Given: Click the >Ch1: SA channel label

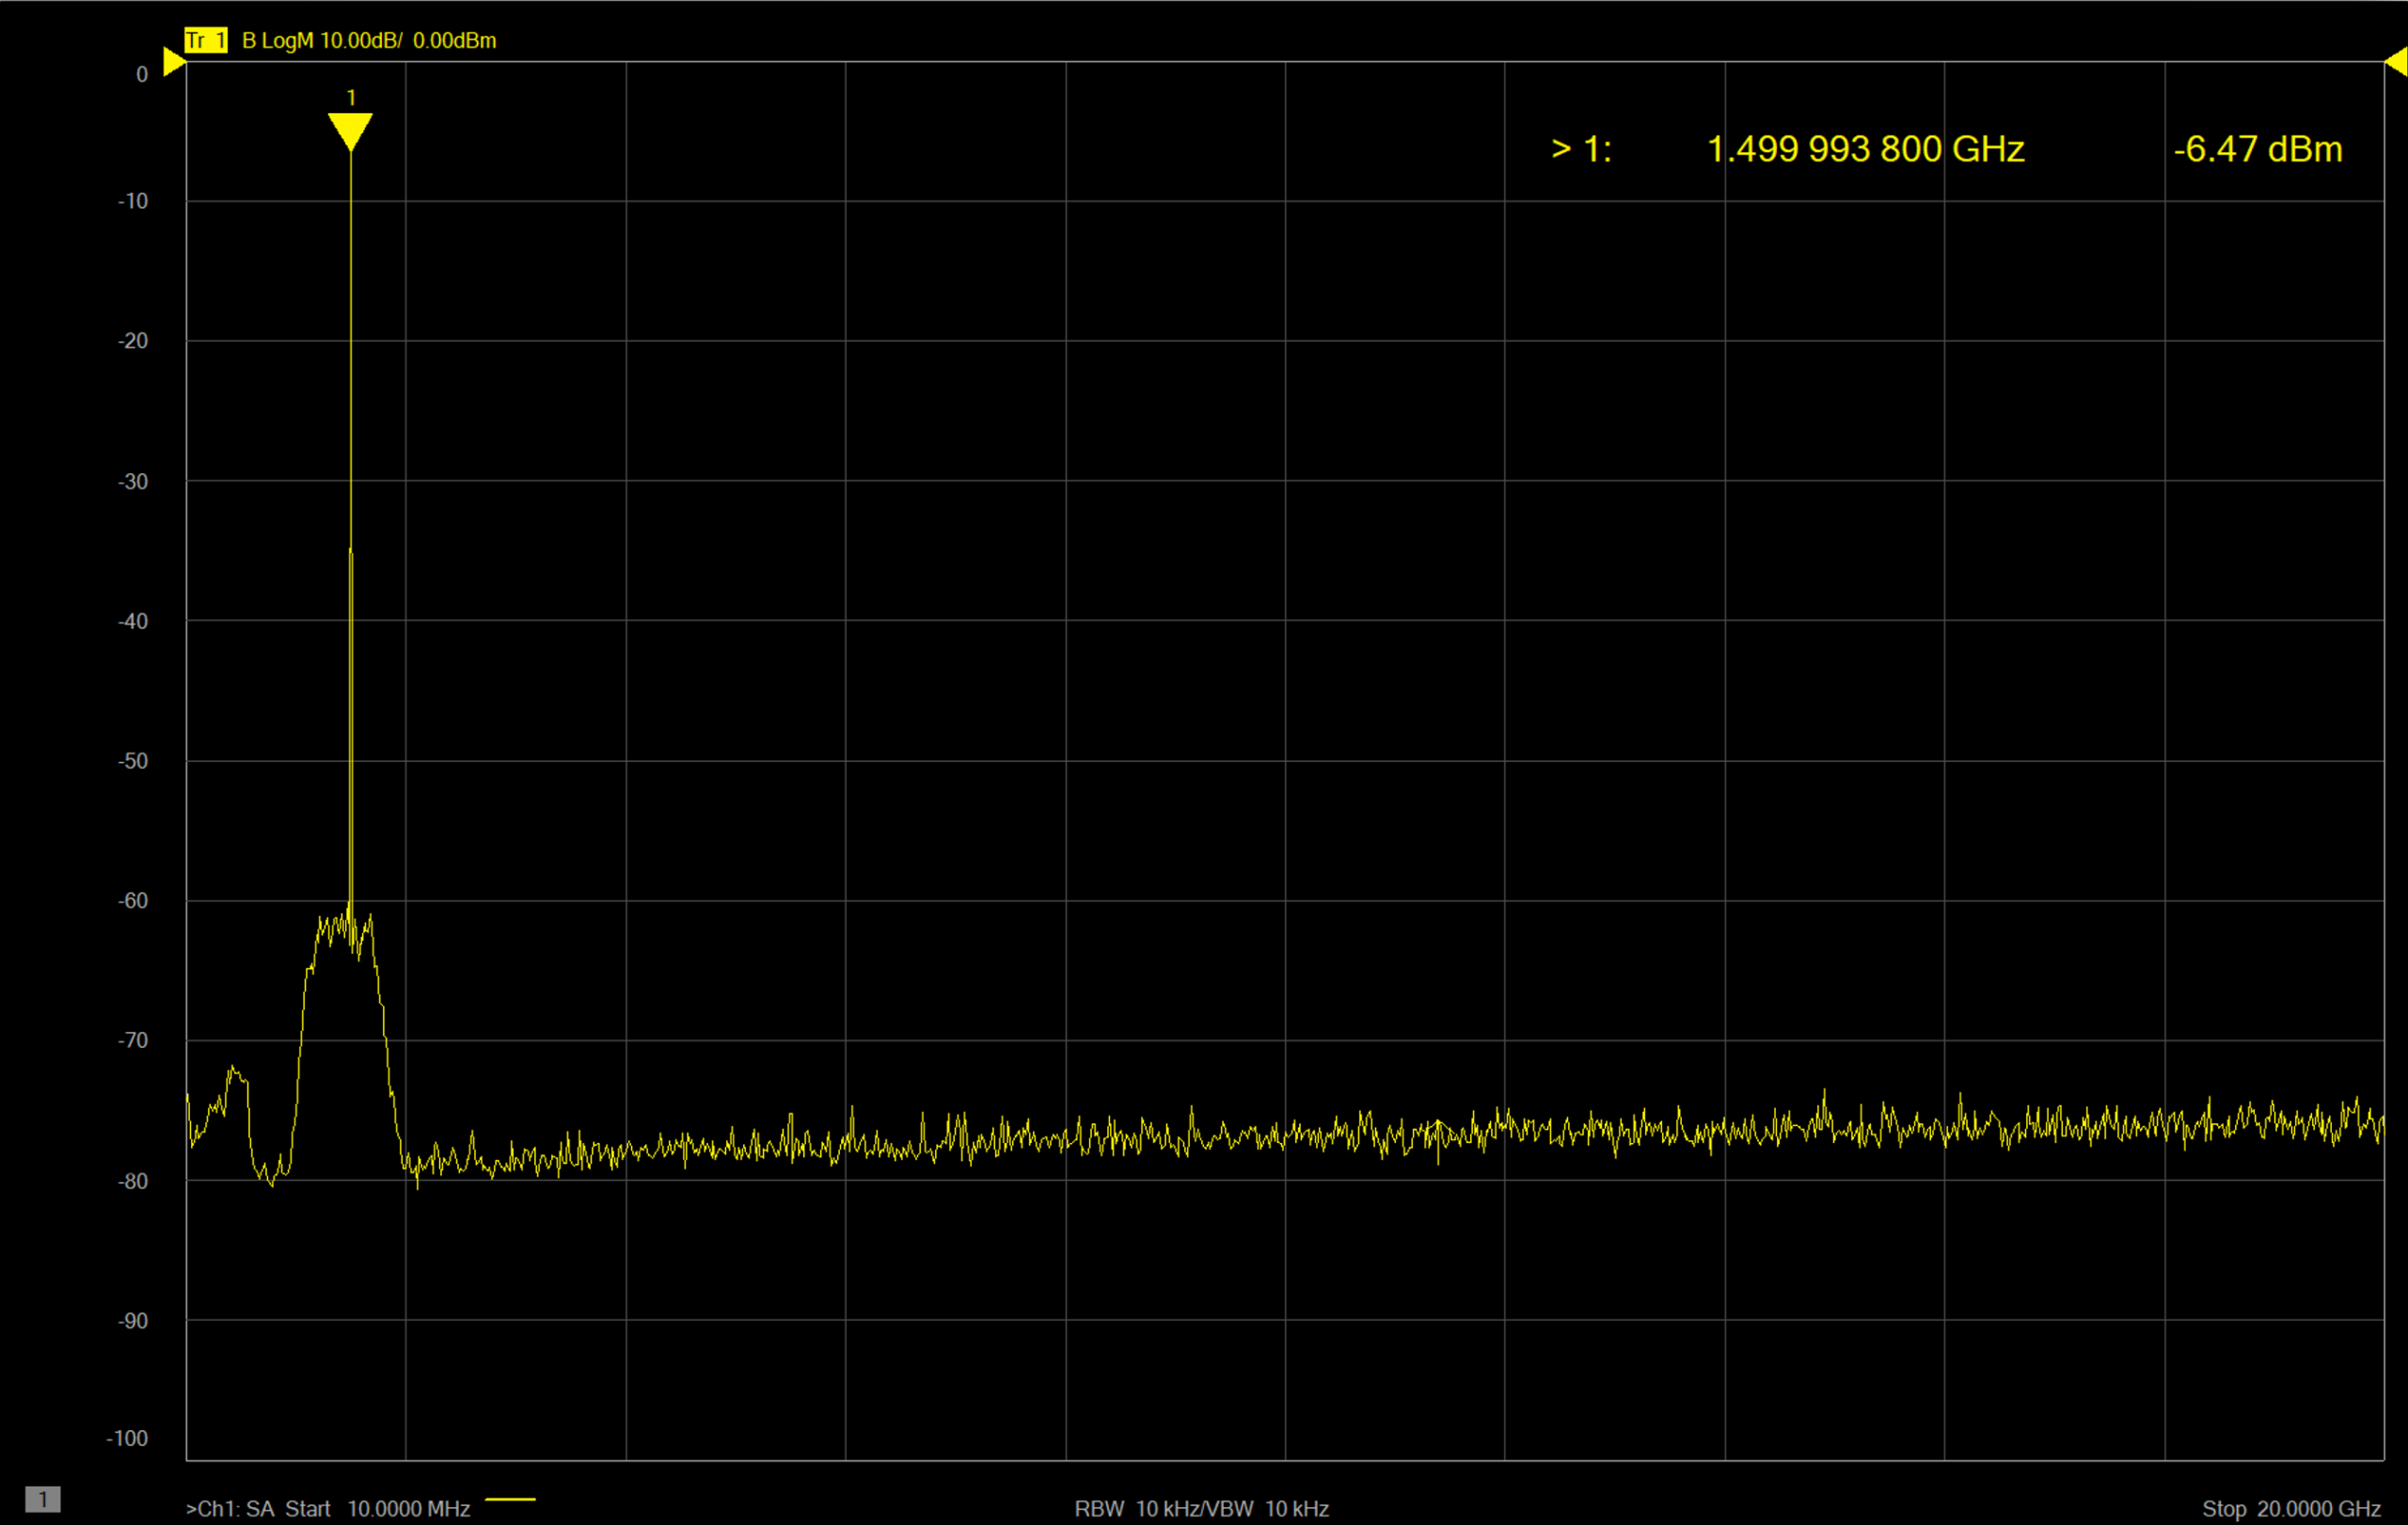Looking at the screenshot, I should [x=230, y=1508].
